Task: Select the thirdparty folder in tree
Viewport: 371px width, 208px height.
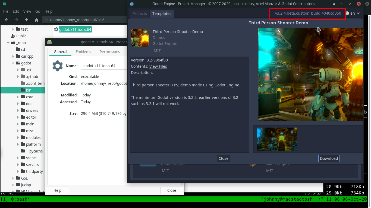Action: 34,171
